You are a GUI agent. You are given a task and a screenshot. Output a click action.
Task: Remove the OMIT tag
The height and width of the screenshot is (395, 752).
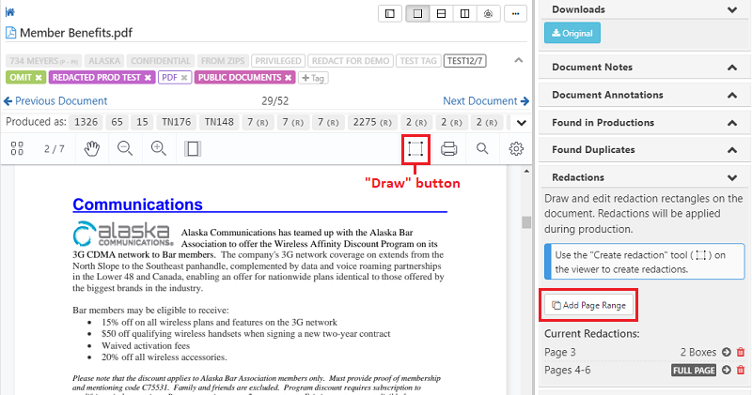(39, 78)
